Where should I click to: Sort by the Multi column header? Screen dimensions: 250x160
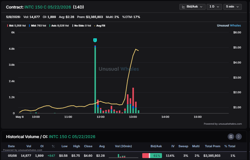(x=196, y=146)
